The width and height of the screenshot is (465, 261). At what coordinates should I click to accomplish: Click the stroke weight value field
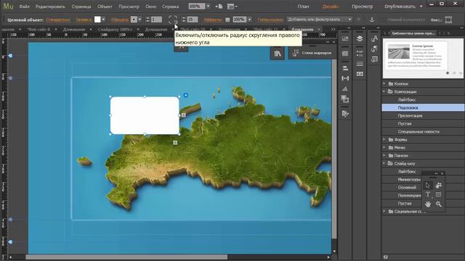click(x=156, y=20)
